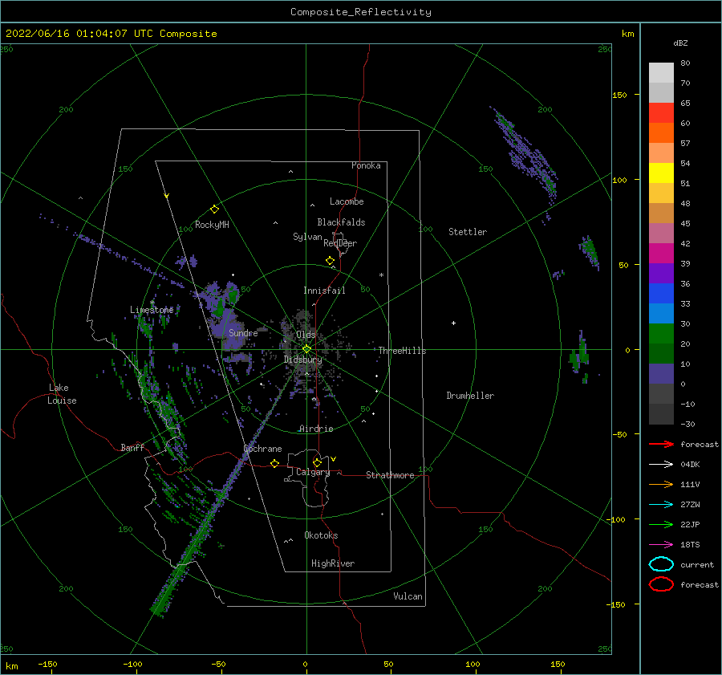The height and width of the screenshot is (675, 722).
Task: Click the -150 tick on bottom axis
Action: pos(47,664)
